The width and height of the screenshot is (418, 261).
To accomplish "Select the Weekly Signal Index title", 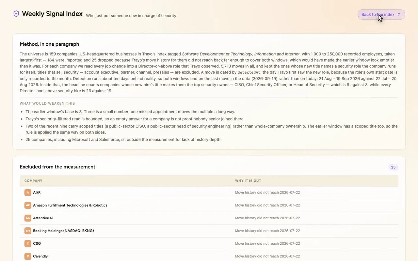I will [52, 14].
